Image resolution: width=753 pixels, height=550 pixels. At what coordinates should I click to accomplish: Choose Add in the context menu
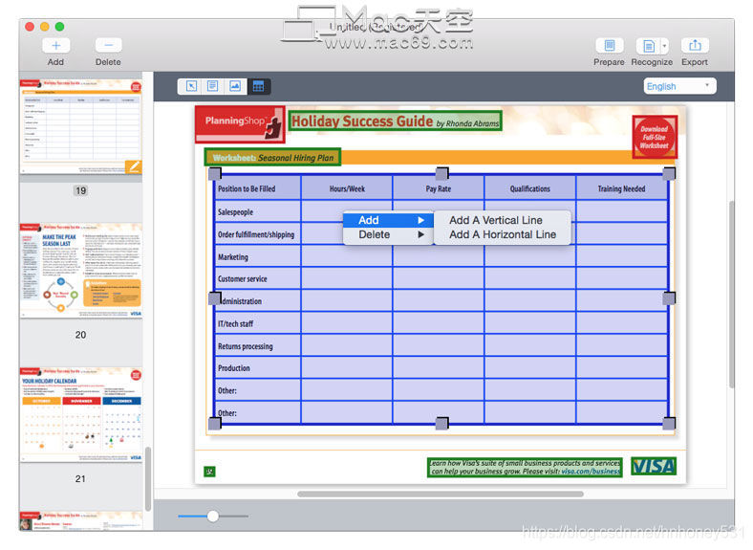[388, 220]
